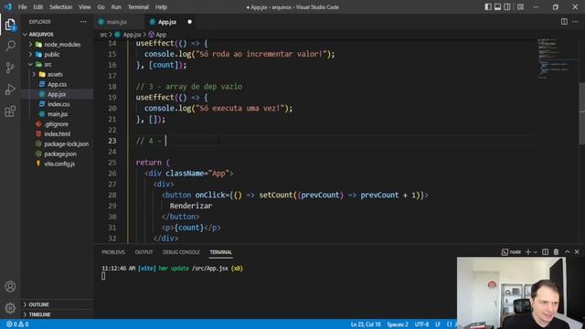Open the Go menu

101,7
